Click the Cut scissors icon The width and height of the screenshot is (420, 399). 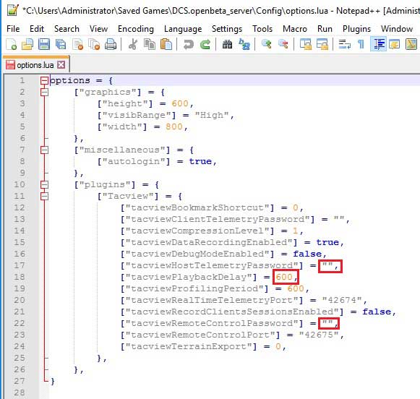(x=132, y=44)
